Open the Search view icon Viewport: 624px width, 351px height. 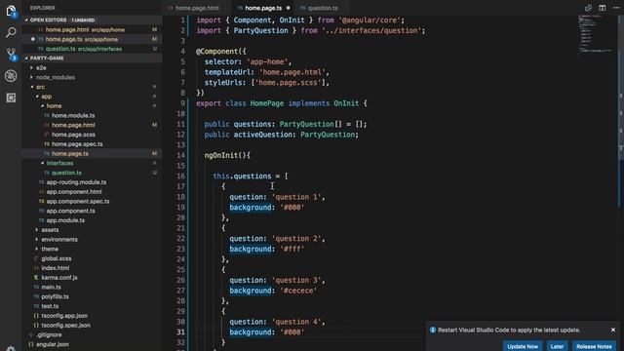coord(11,32)
